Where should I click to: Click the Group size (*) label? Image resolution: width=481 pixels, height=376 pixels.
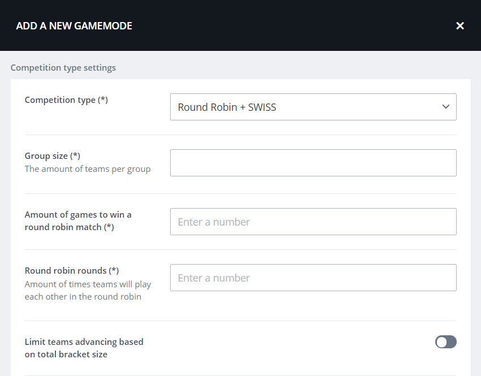[53, 156]
